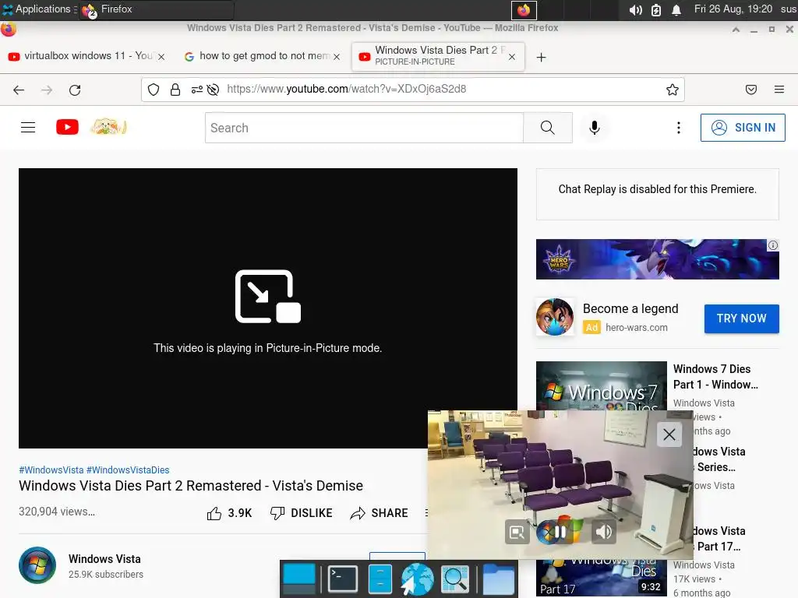Click the Hero Wars round avatar icon
Screen dimensions: 798x598
pos(555,318)
